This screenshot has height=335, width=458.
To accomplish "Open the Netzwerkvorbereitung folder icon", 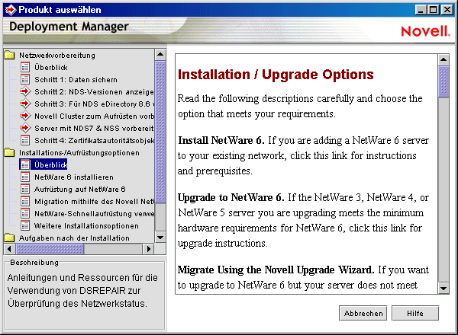I will point(10,55).
